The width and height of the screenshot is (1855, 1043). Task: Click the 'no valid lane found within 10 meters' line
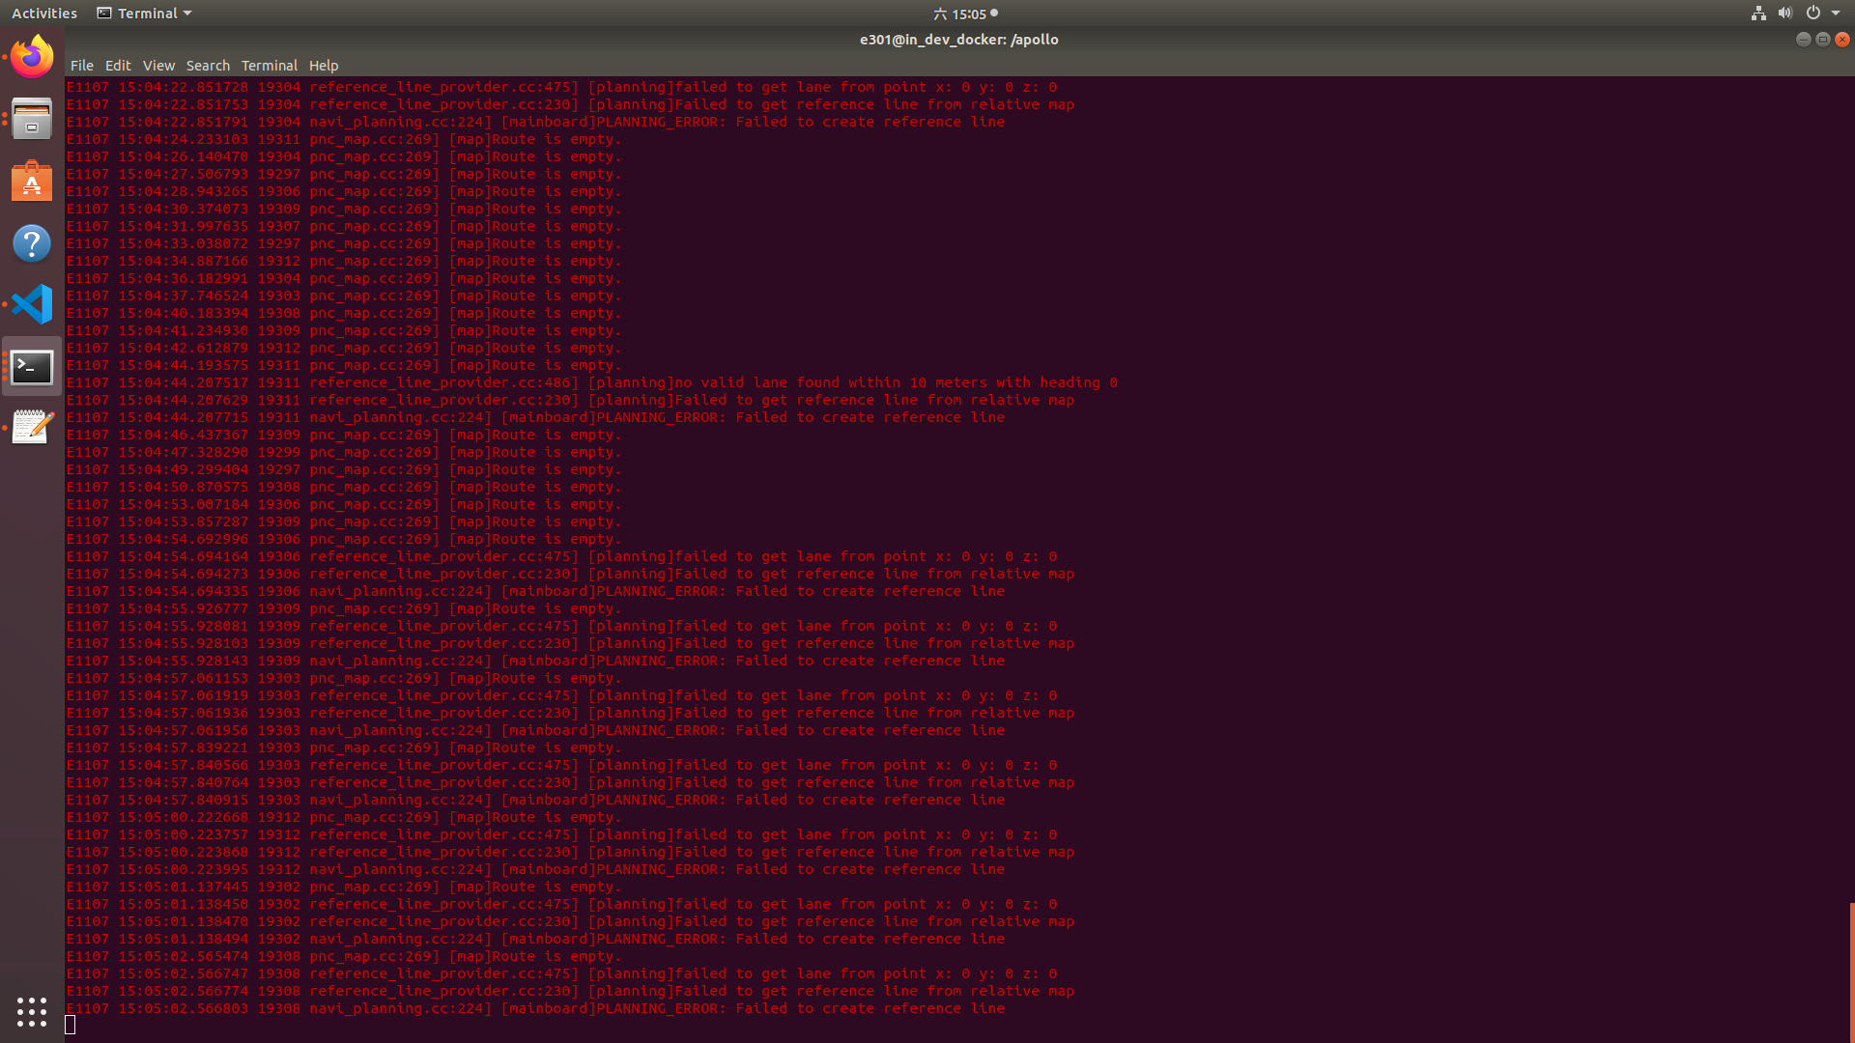point(591,383)
